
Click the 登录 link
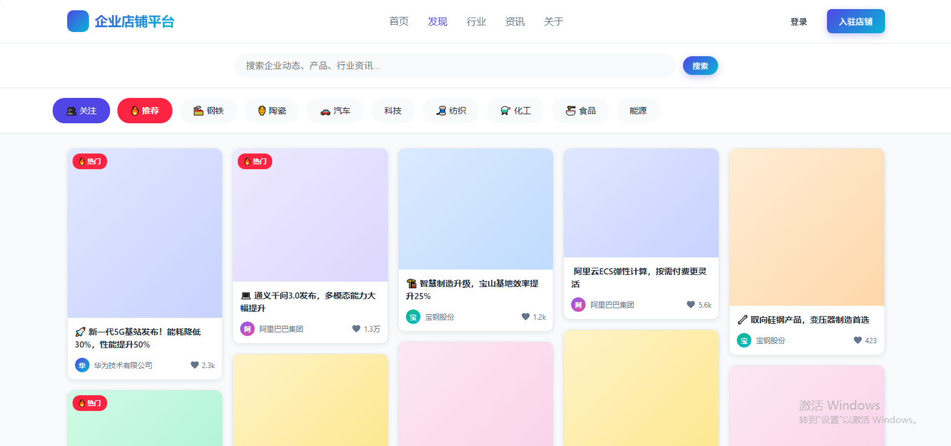799,22
